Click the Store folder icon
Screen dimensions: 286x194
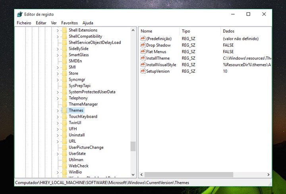pyautogui.click(x=65, y=74)
